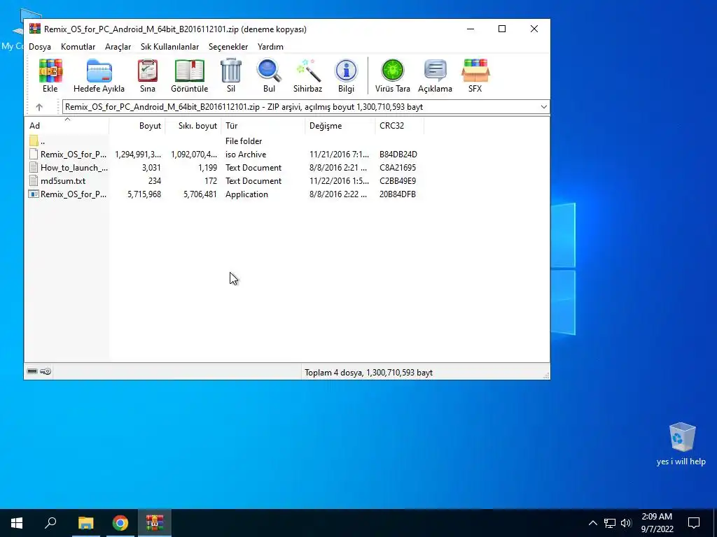The height and width of the screenshot is (537, 717).
Task: Open the recycle bin 'yes i will help'
Action: point(681,443)
